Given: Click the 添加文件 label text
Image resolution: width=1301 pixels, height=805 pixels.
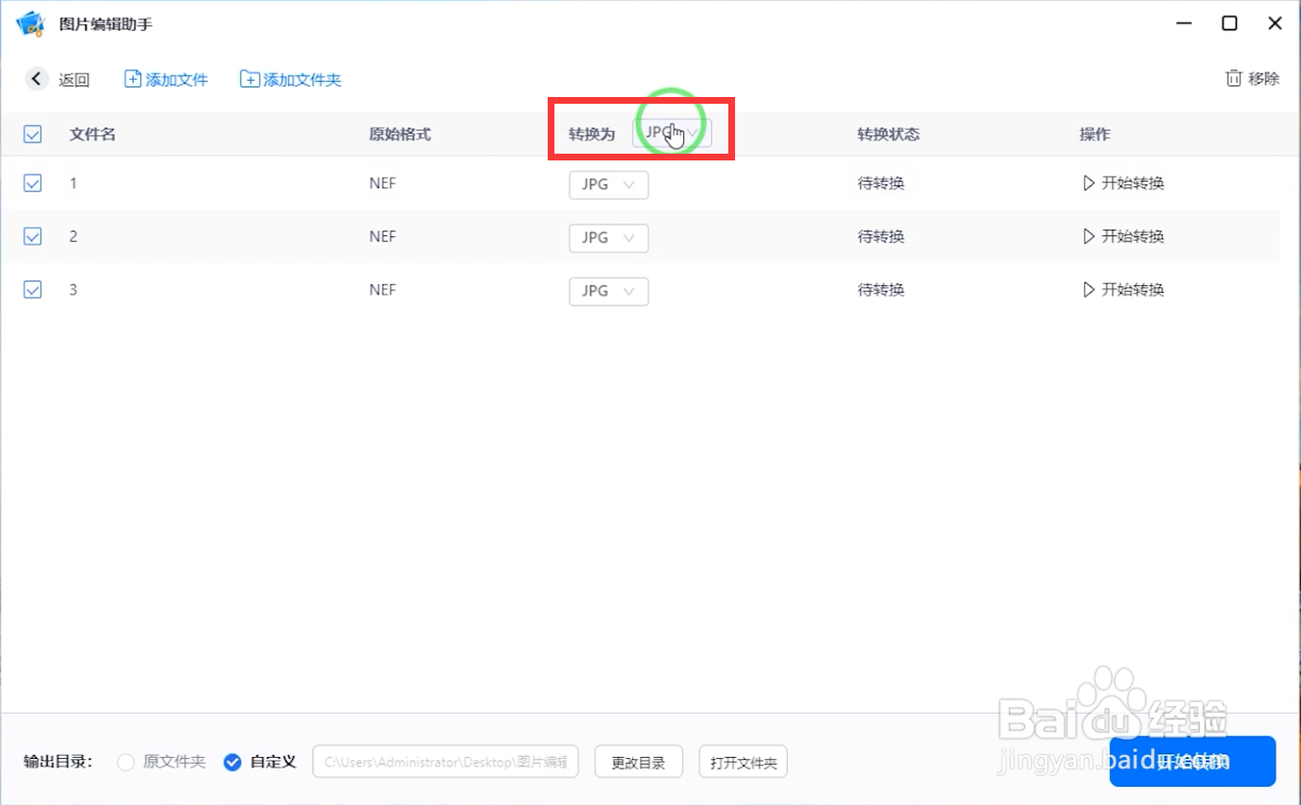Looking at the screenshot, I should 177,80.
